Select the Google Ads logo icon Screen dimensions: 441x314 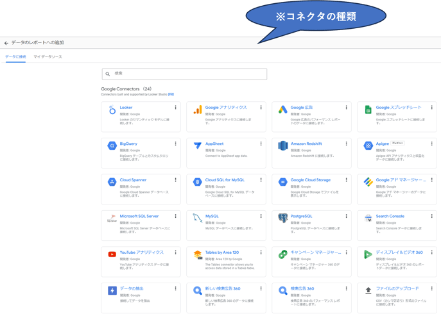click(x=283, y=110)
